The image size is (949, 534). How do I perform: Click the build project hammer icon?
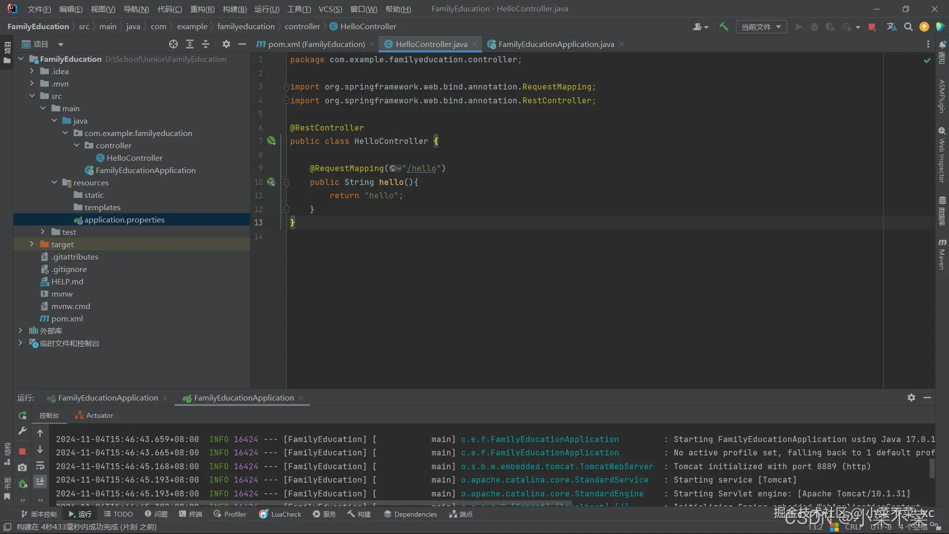pyautogui.click(x=724, y=27)
